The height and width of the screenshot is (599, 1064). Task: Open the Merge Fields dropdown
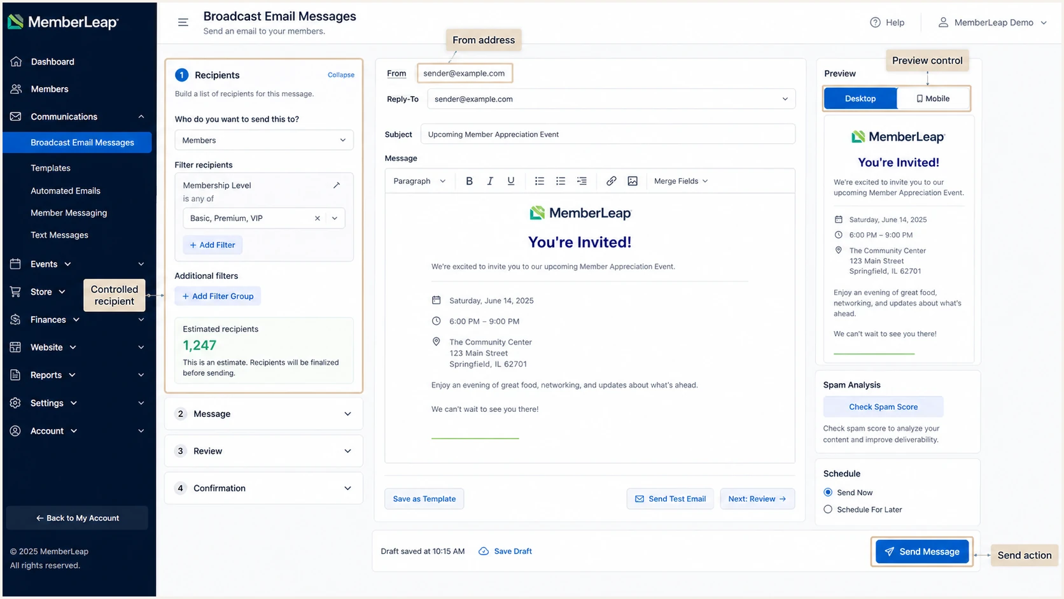click(681, 181)
